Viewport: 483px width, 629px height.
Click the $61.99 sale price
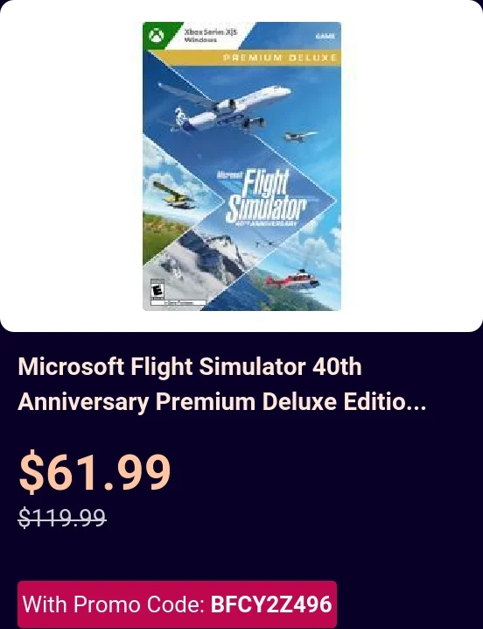tap(95, 471)
